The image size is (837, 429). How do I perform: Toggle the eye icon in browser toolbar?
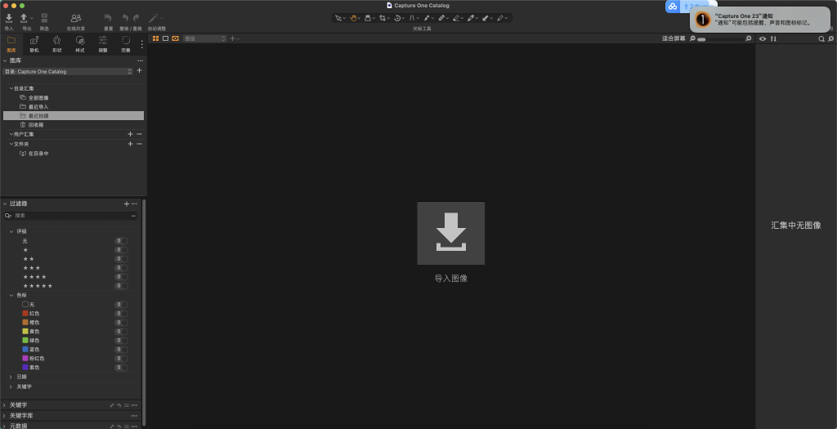click(x=763, y=39)
